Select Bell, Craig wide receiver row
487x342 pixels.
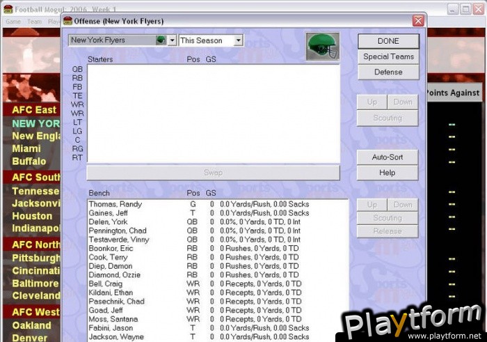pos(217,284)
